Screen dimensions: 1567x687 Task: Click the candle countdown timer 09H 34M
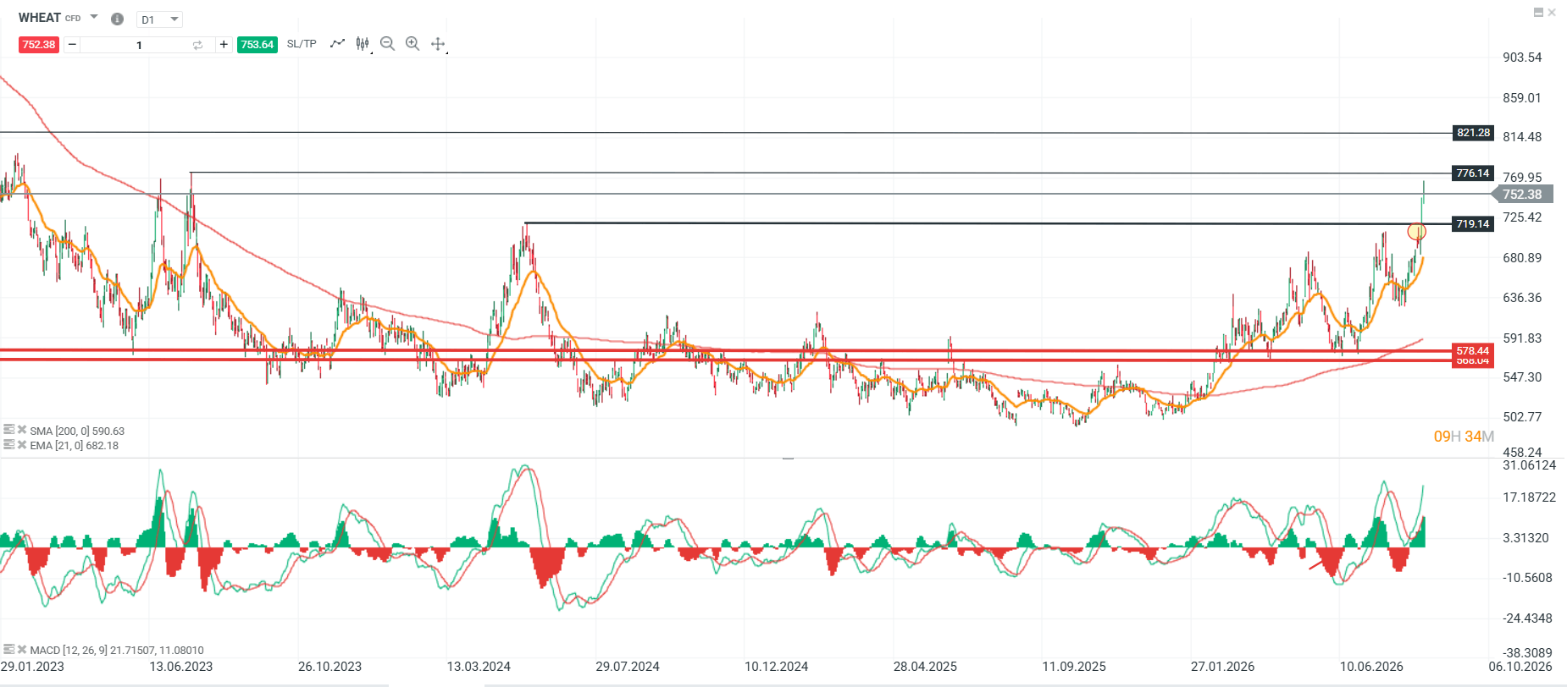[x=1463, y=437]
